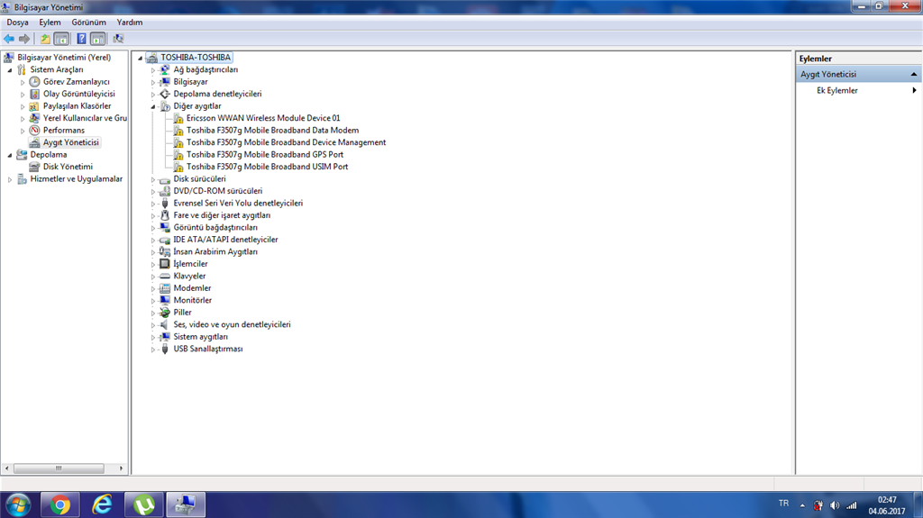
Task: Collapse the Sistem Araçları node
Action: (x=10, y=69)
